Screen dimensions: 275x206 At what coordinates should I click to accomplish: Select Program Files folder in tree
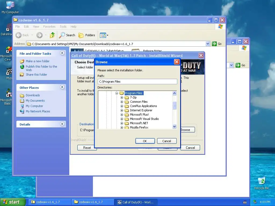click(x=133, y=93)
